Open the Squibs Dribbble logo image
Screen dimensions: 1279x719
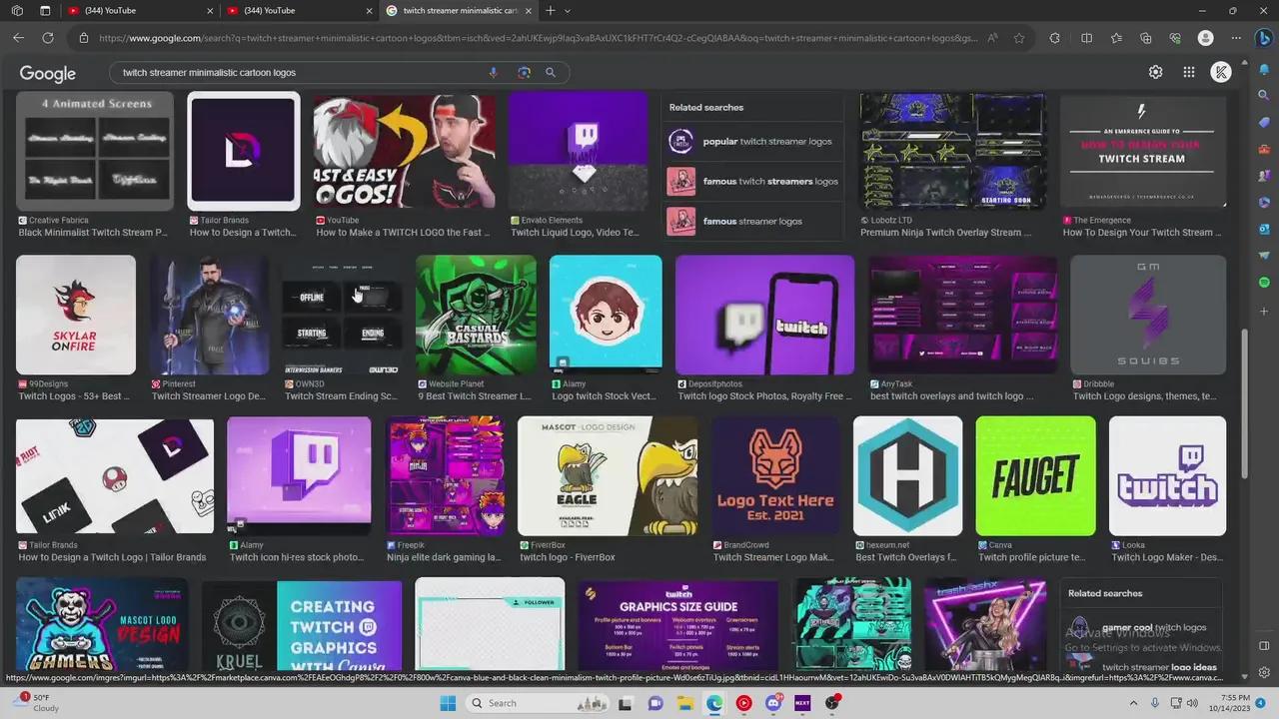[1148, 315]
